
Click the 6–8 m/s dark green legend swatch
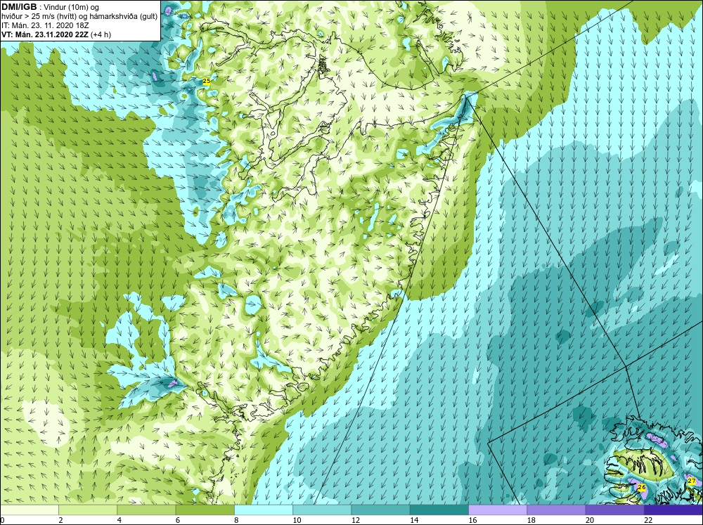tap(205, 510)
